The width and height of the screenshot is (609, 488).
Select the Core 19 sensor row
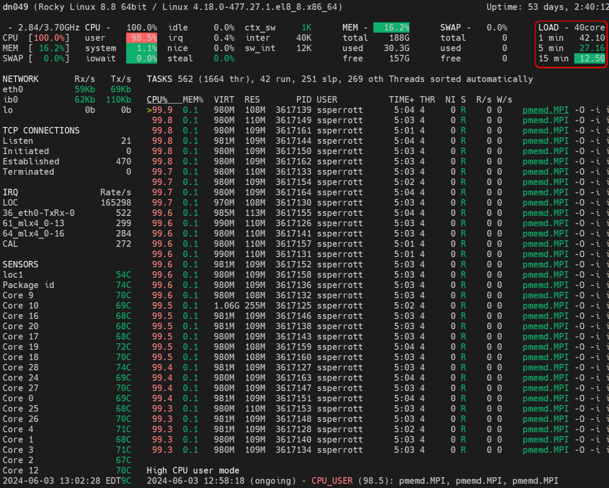[67, 347]
